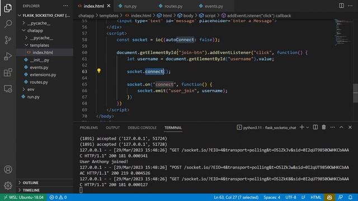
Task: Click templates in the breadcrumb
Action: click(109, 16)
